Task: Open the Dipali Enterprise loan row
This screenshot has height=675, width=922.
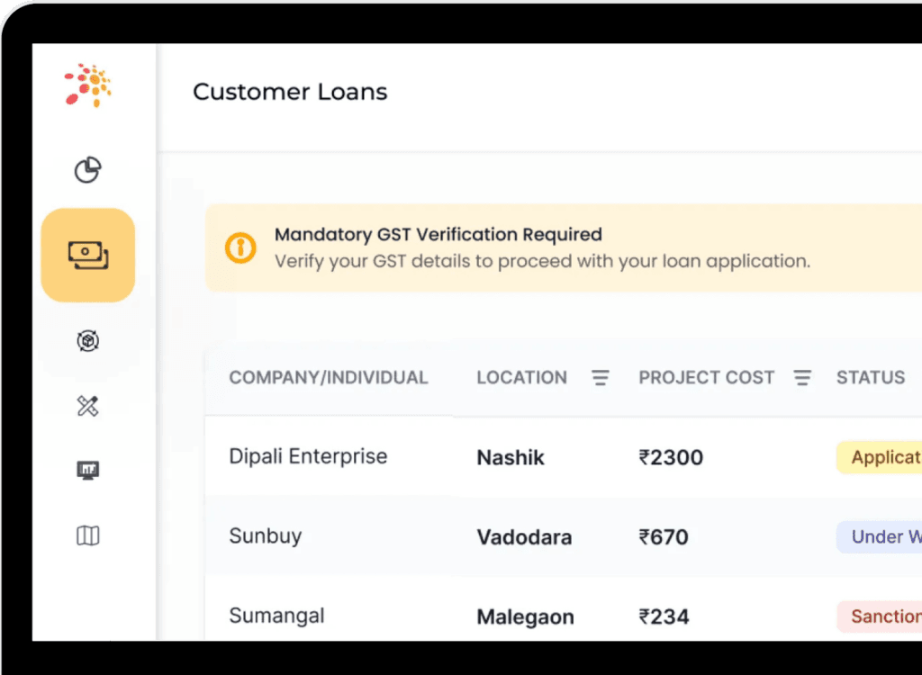Action: point(308,456)
